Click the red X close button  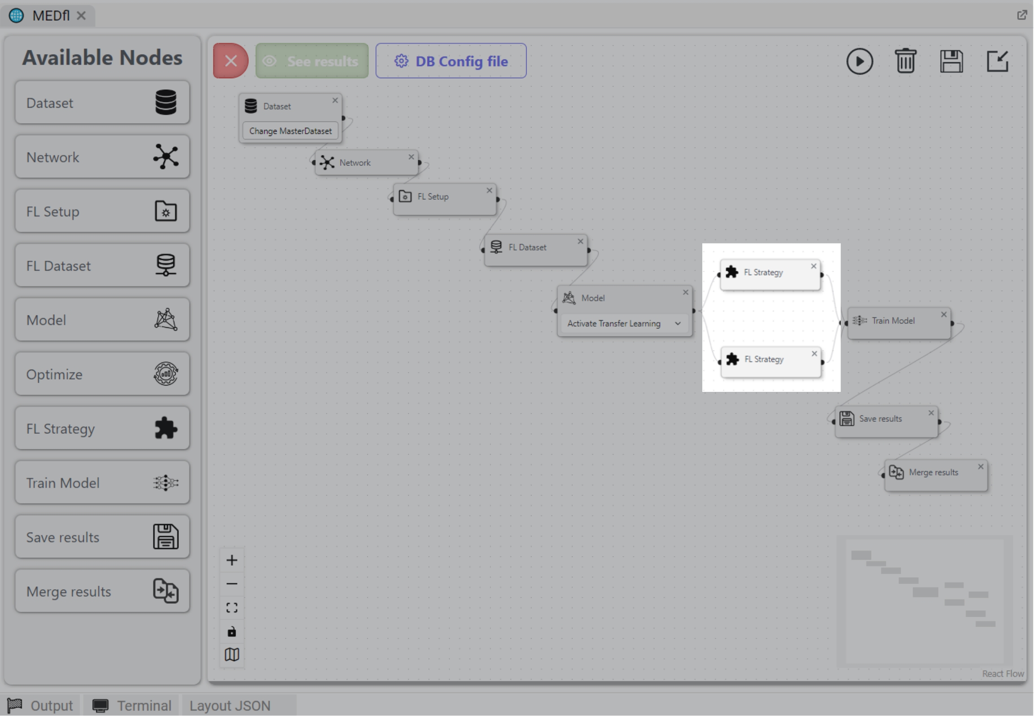pyautogui.click(x=230, y=61)
